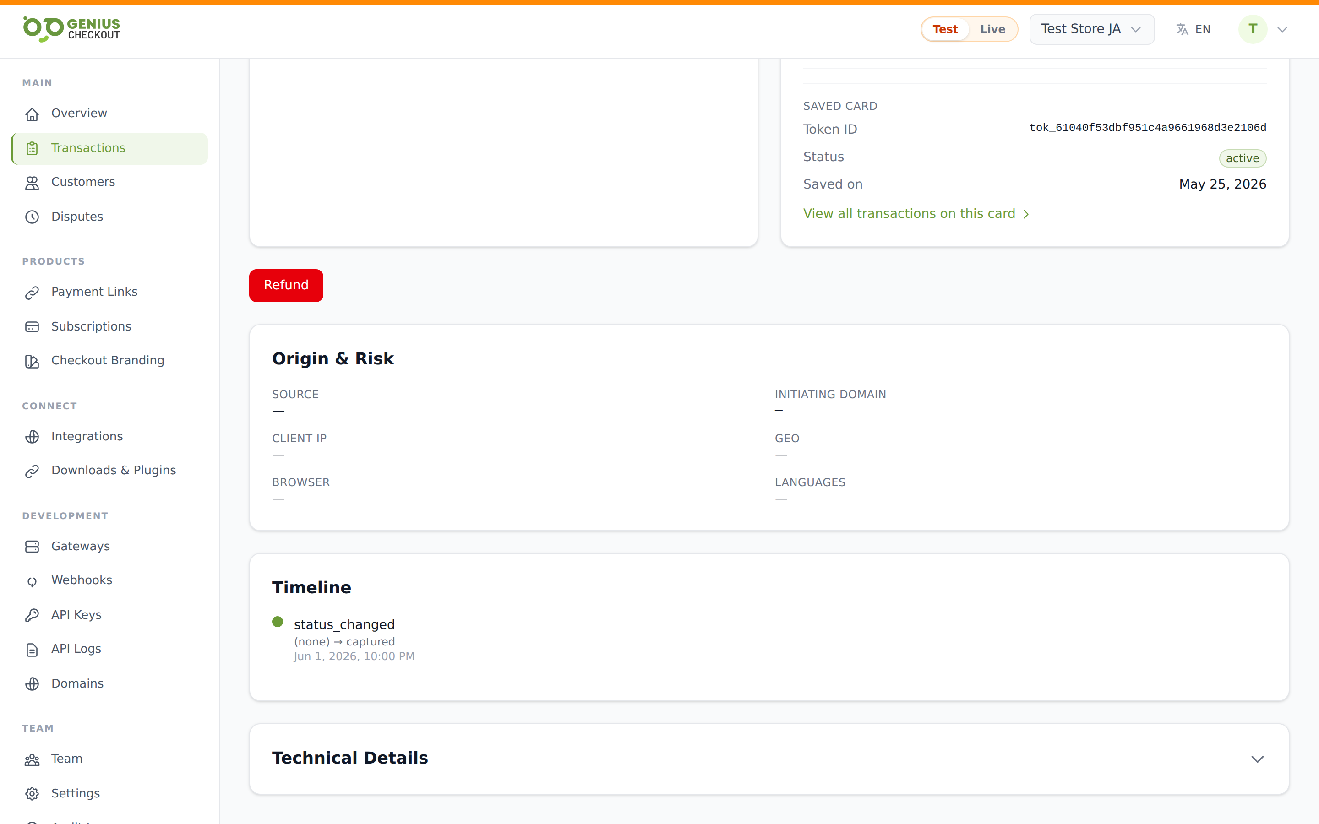Click the Genius Checkout logo
This screenshot has height=824, width=1319.
point(71,29)
